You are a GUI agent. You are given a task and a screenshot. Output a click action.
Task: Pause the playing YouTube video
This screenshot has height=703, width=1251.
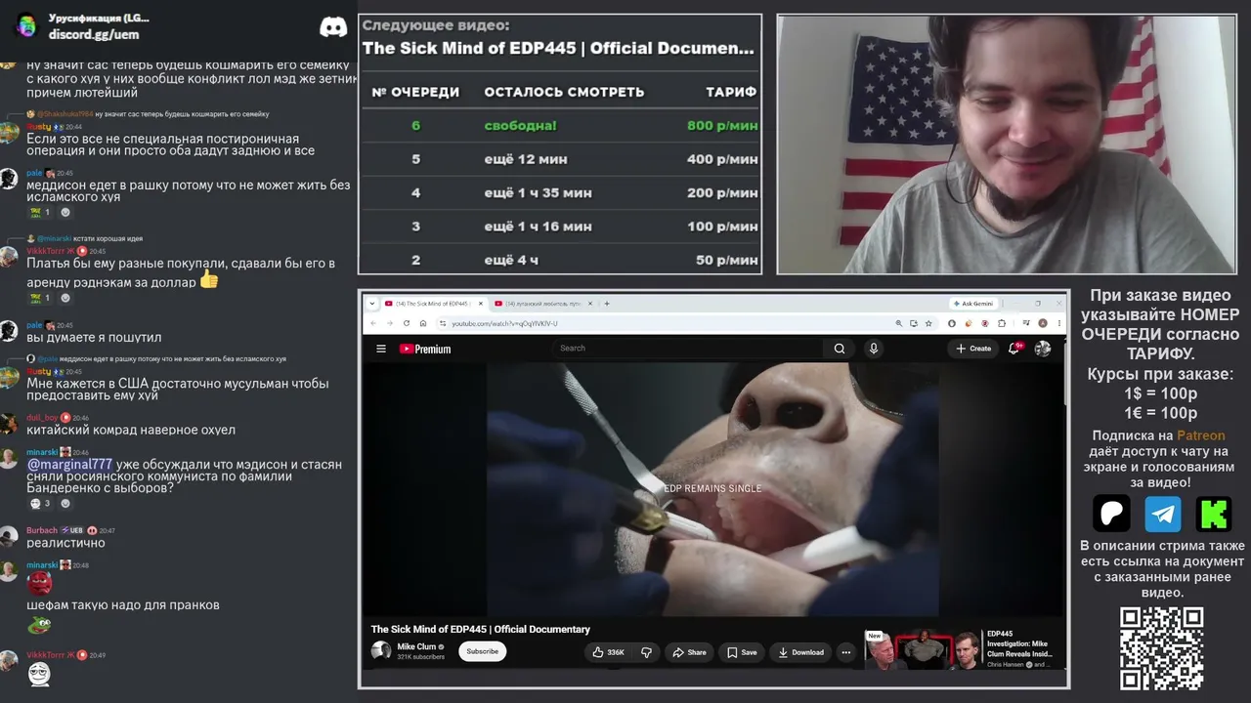(713, 489)
